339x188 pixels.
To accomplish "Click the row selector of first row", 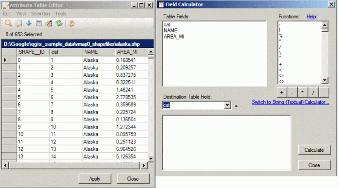I will (9, 60).
